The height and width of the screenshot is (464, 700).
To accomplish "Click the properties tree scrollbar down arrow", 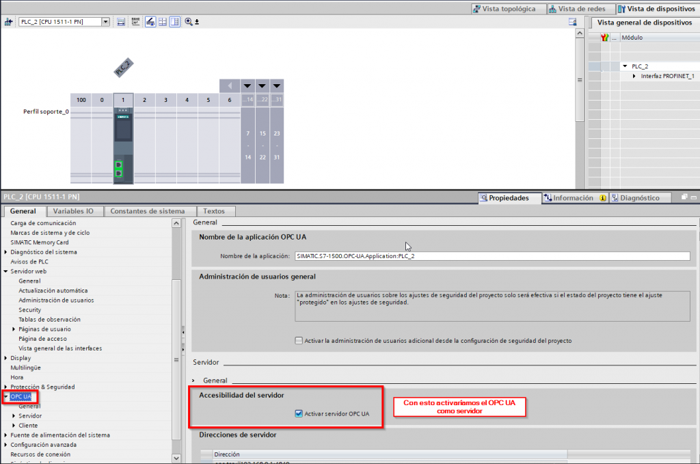I will point(176,458).
